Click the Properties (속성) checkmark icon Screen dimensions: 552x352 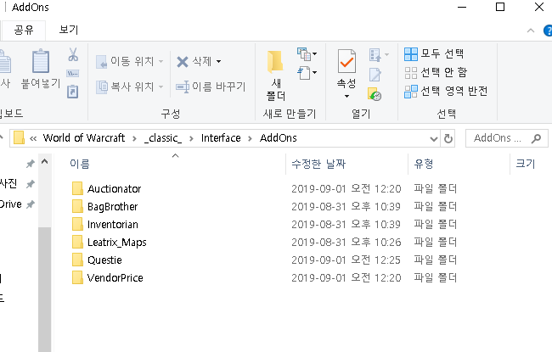click(x=346, y=61)
